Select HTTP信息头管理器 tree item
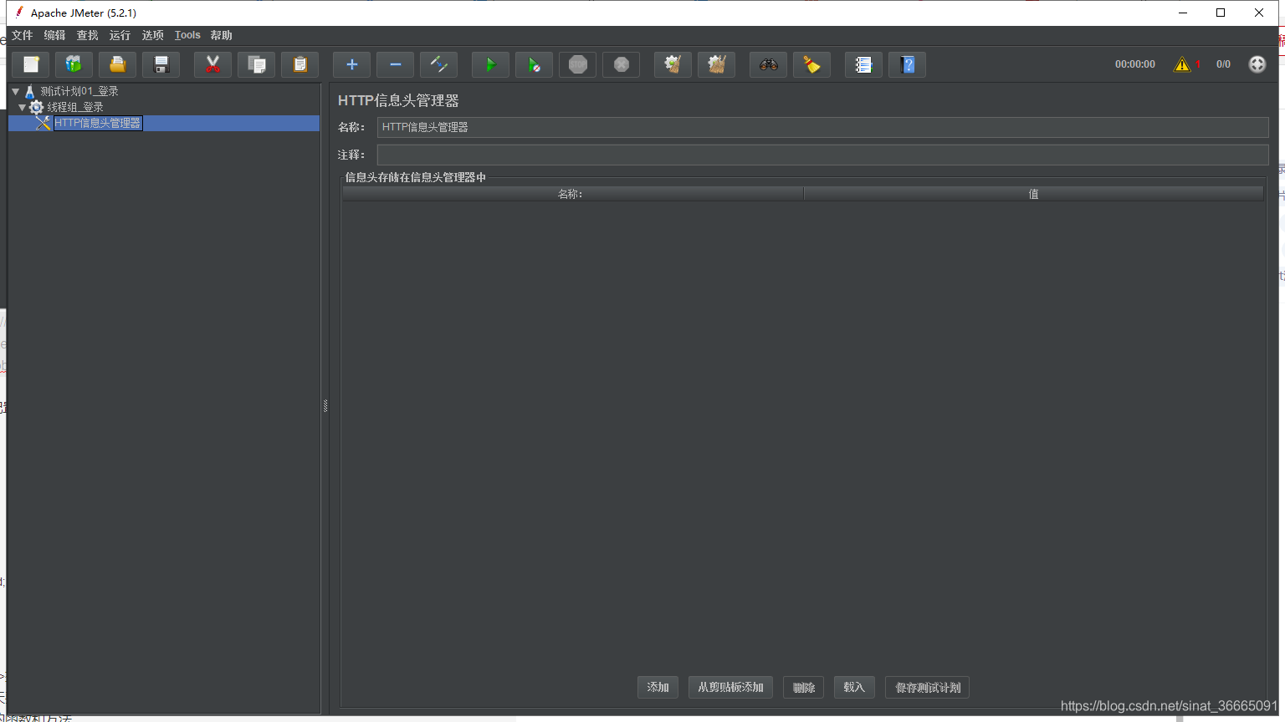 98,123
